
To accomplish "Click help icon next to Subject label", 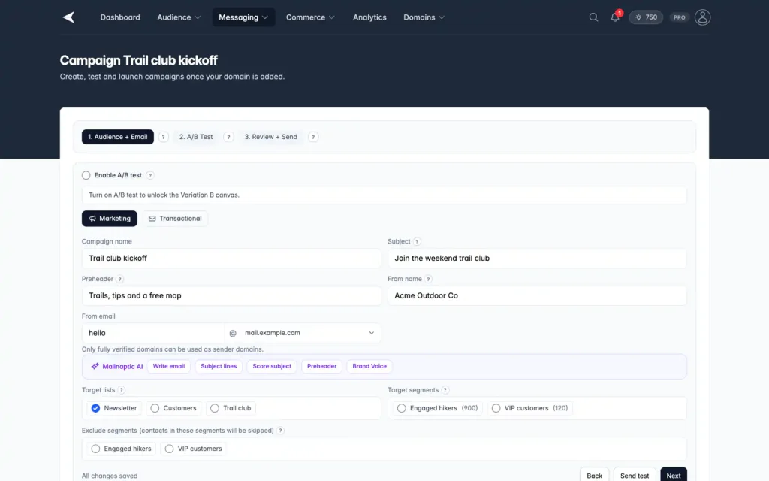I will click(417, 241).
